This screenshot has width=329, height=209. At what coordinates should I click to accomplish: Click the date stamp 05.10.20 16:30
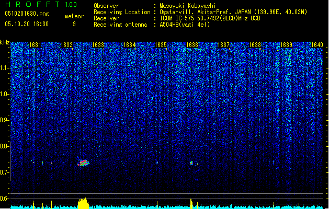tap(27, 24)
